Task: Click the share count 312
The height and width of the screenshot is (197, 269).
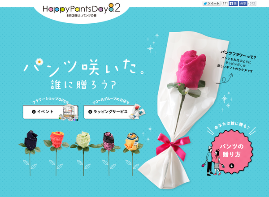Action: pyautogui.click(x=252, y=4)
